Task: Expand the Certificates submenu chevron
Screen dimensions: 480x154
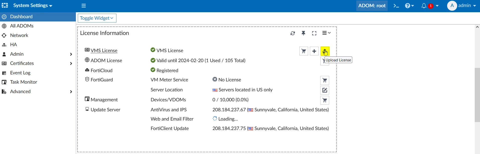Action: (x=71, y=63)
